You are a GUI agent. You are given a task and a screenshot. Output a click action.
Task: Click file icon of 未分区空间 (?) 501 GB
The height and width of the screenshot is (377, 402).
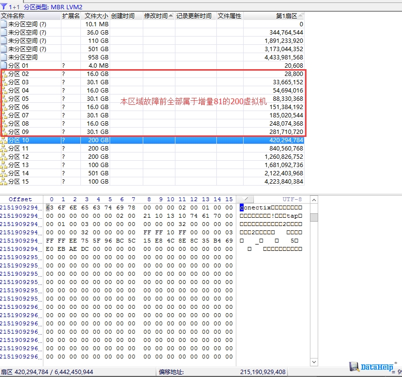[x=3, y=49]
